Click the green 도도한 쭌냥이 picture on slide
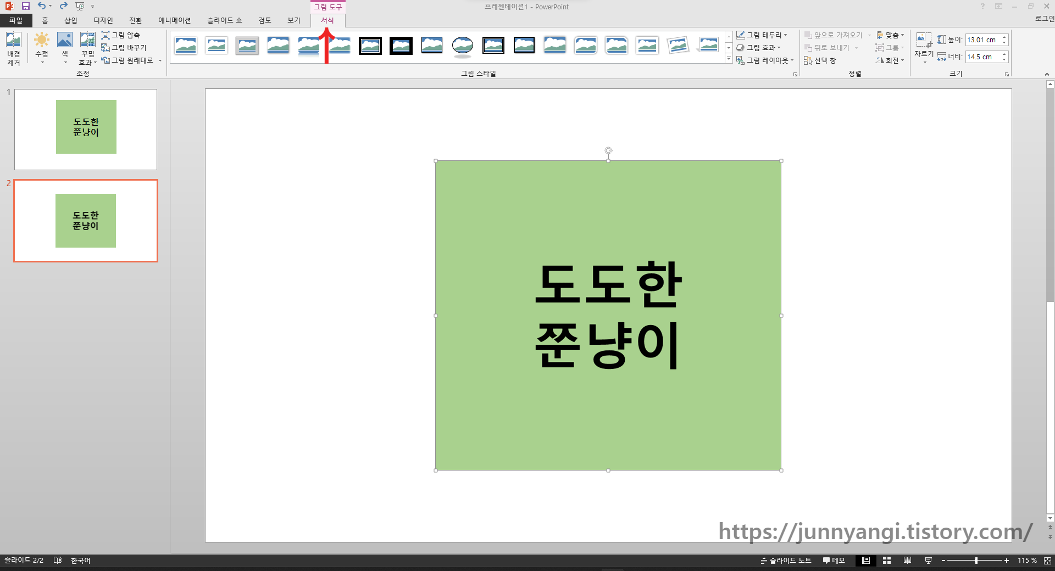 [x=608, y=315]
